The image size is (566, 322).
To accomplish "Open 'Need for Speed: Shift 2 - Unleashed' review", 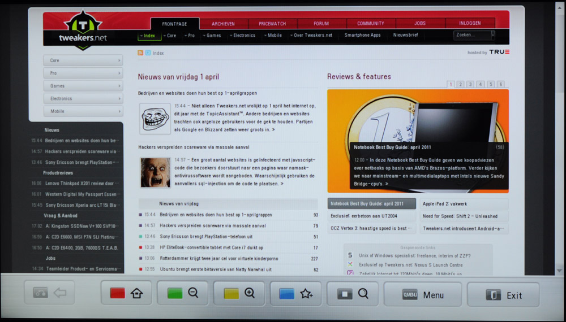I will click(464, 216).
